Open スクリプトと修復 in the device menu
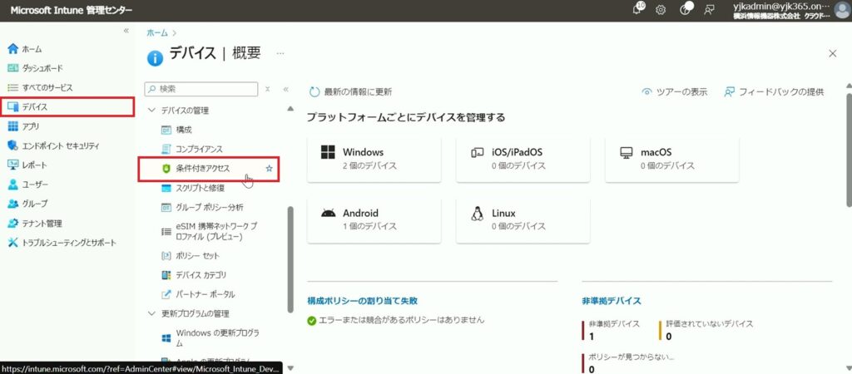Screen dimensions: 852x374 pos(200,188)
